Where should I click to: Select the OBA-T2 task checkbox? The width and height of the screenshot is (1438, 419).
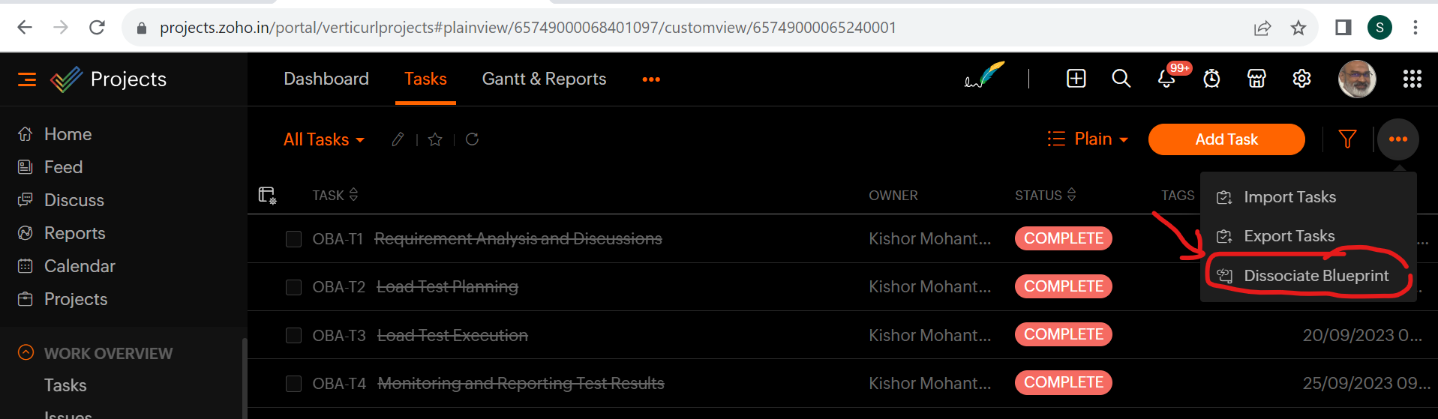293,287
